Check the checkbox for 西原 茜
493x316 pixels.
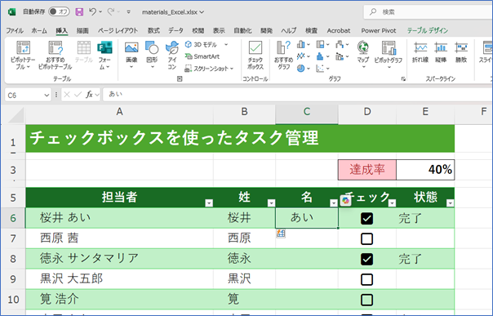point(367,239)
